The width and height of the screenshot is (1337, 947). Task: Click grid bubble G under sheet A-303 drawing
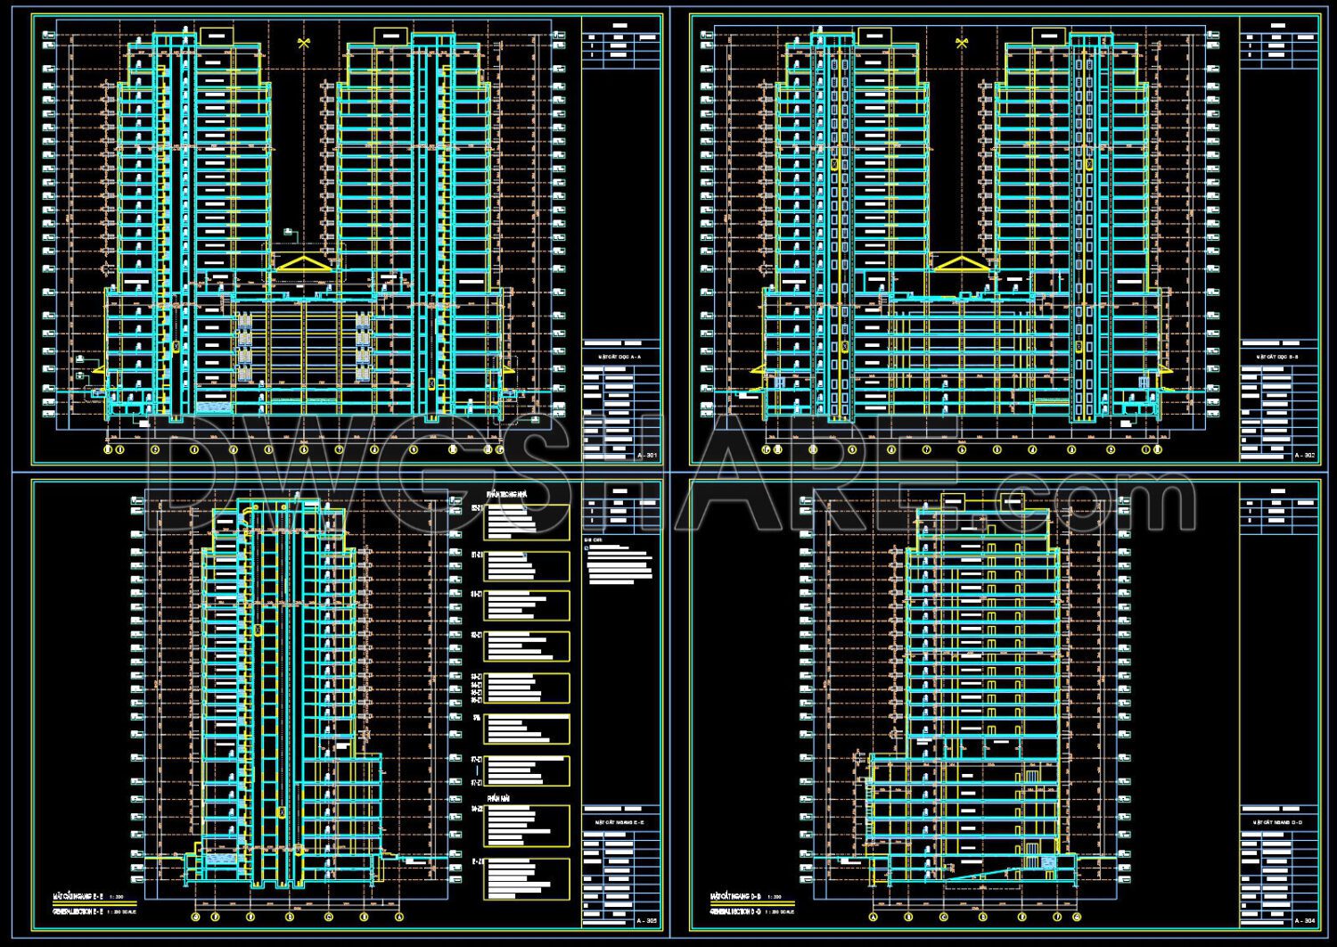pos(195,917)
